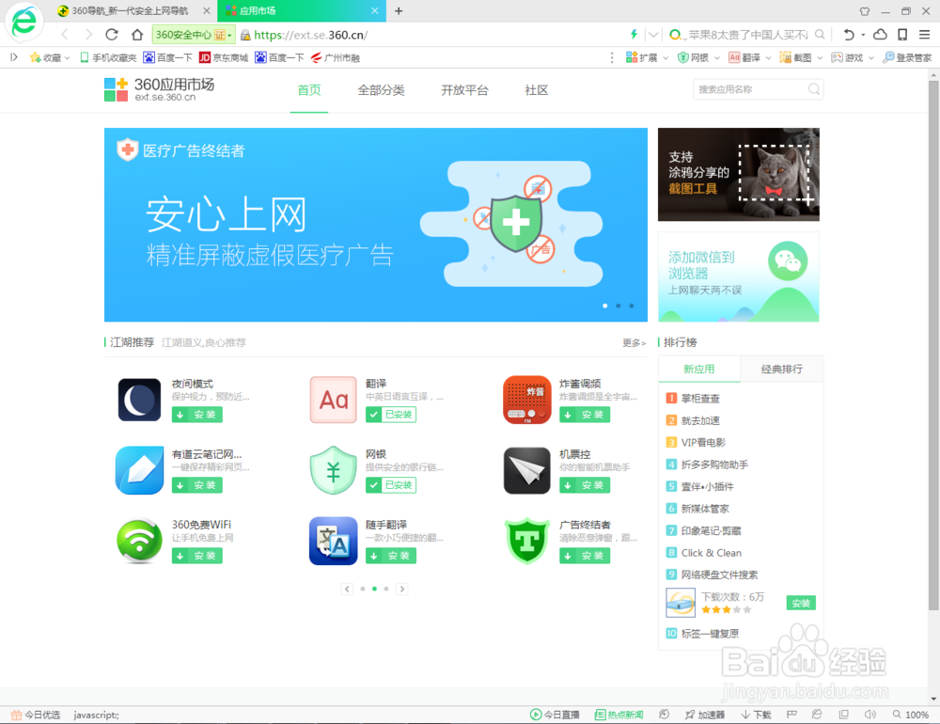Click the 360应用市场 logo
940x724 pixels.
(160, 89)
